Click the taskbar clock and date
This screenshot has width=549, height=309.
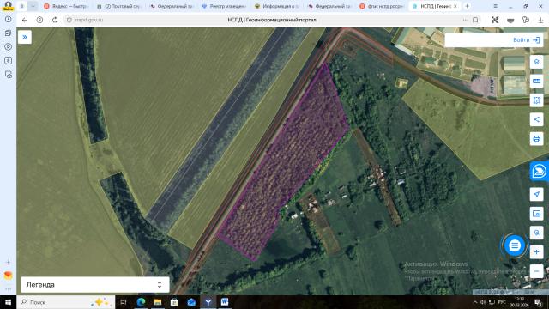(519, 302)
